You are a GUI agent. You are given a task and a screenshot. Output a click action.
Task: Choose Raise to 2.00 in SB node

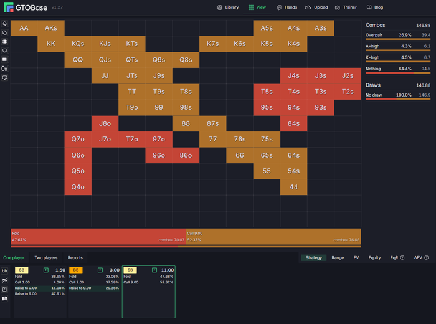40,288
